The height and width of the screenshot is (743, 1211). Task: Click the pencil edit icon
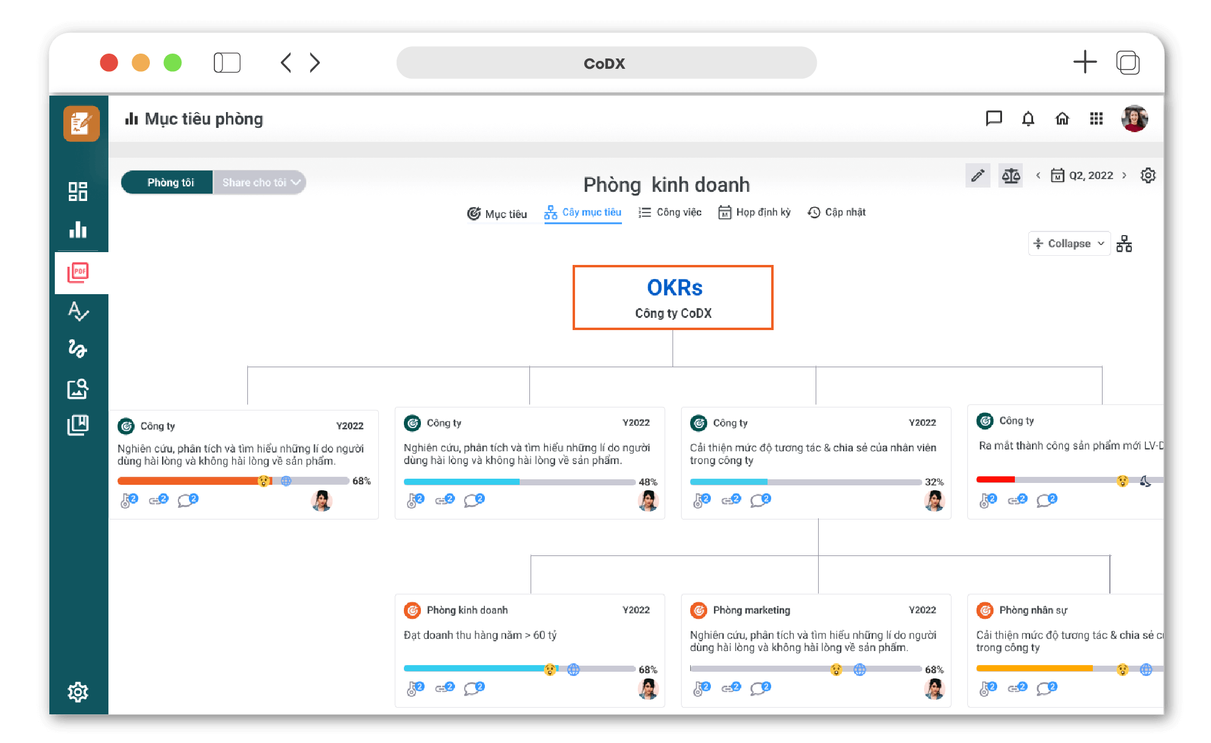pyautogui.click(x=978, y=175)
